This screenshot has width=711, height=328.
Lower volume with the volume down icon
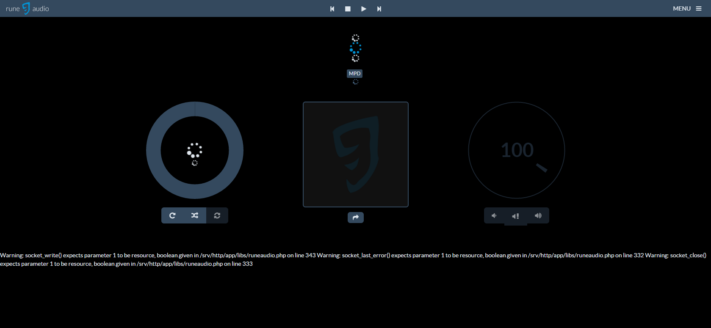tap(494, 216)
